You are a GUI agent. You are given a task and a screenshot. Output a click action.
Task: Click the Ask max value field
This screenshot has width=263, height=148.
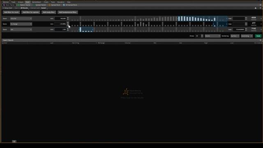tap(239, 29)
